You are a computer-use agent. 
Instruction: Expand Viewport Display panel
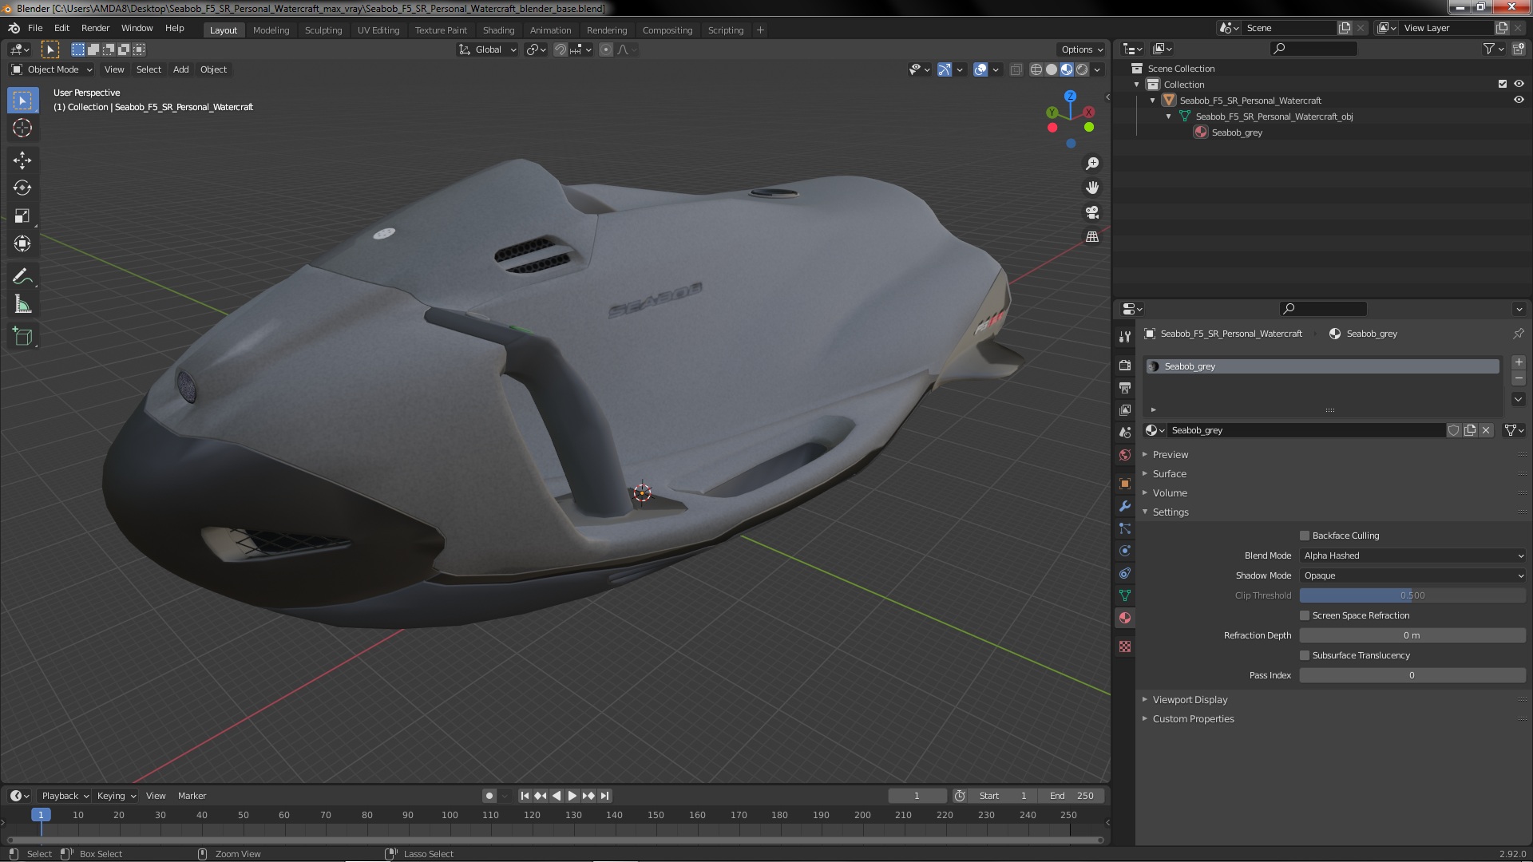(x=1189, y=699)
